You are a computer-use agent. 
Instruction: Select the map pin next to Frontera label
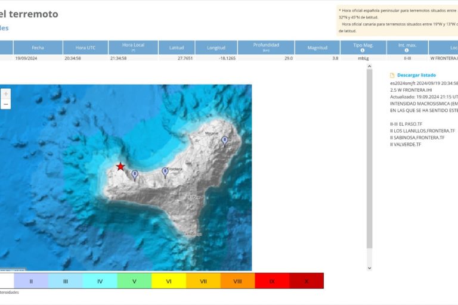(165, 173)
